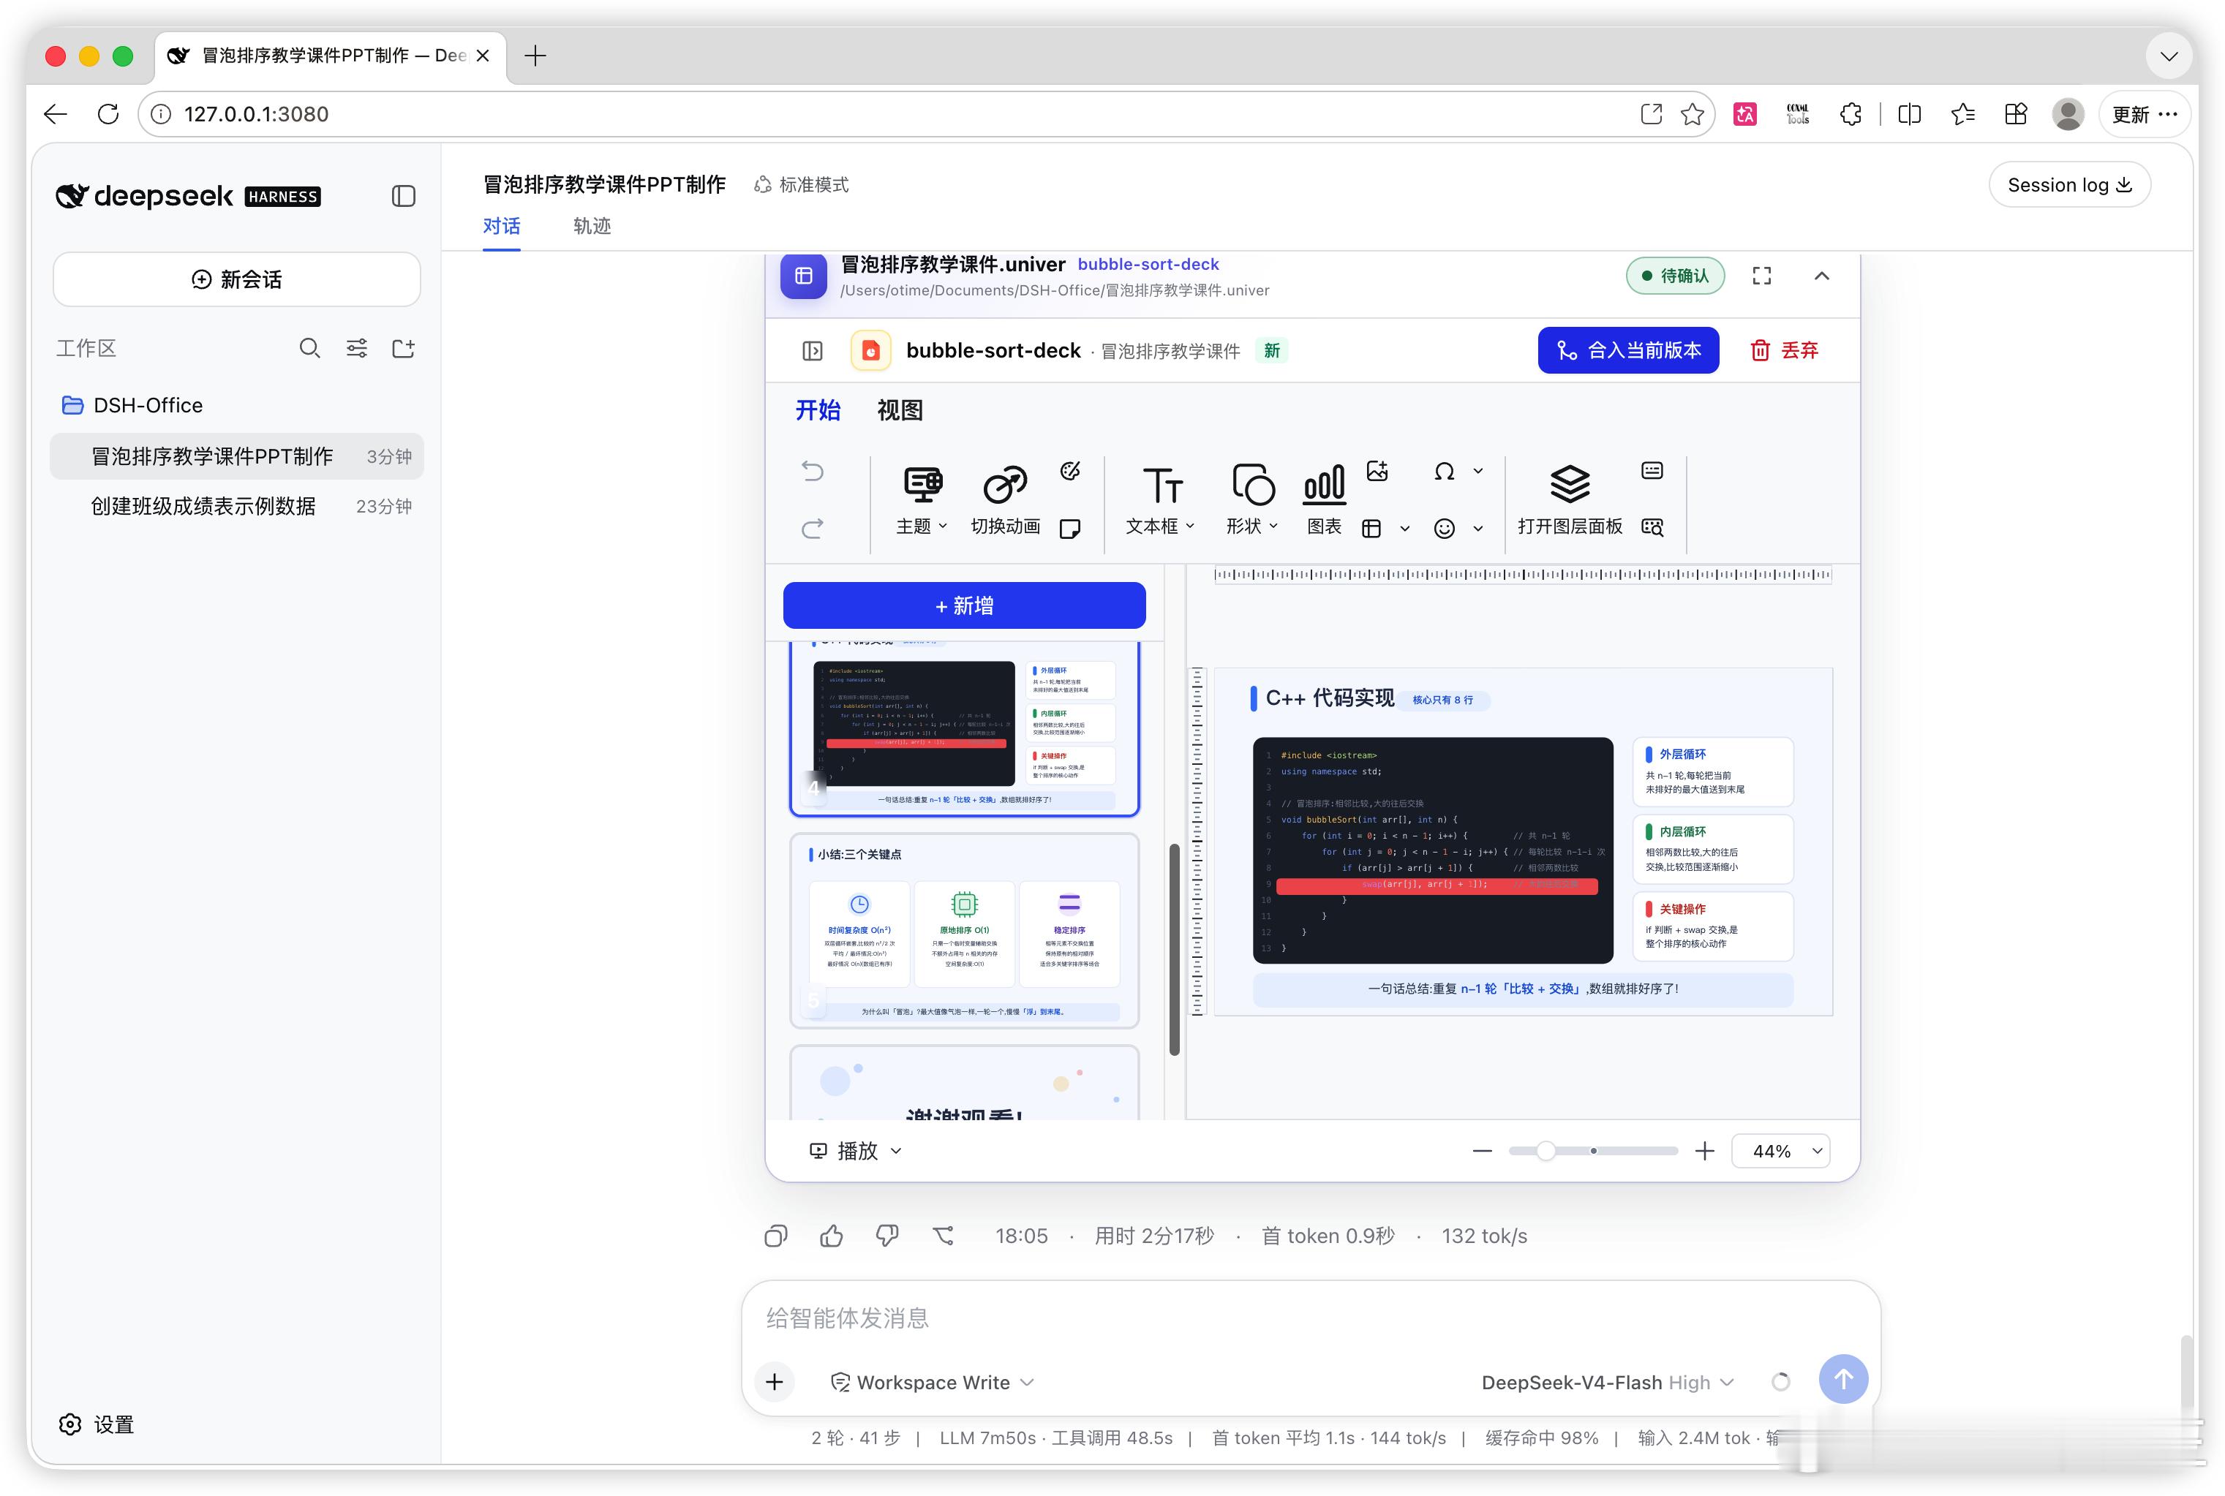Undo the last edit in the slide editor

pyautogui.click(x=812, y=472)
